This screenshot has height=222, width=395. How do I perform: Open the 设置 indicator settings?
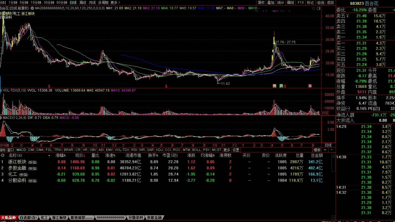click(236, 150)
